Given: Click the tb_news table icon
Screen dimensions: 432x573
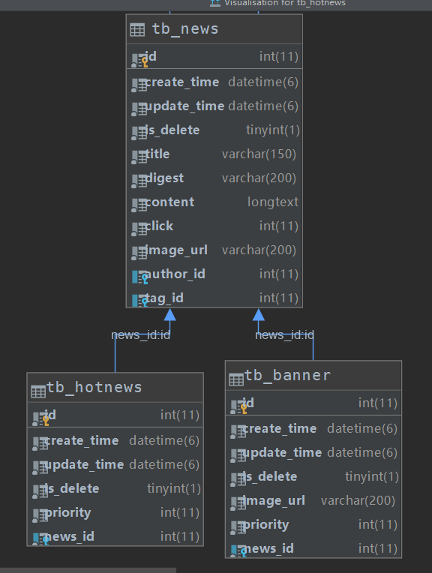Looking at the screenshot, I should tap(137, 29).
